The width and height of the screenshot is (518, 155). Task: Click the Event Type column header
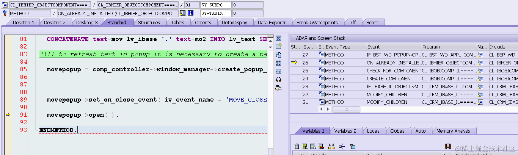coord(345,47)
